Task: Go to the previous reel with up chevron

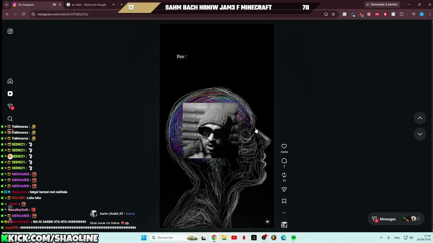Action: 420,118
